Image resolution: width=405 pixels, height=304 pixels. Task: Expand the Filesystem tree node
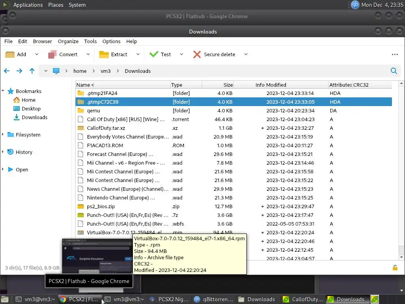pyautogui.click(x=3, y=134)
